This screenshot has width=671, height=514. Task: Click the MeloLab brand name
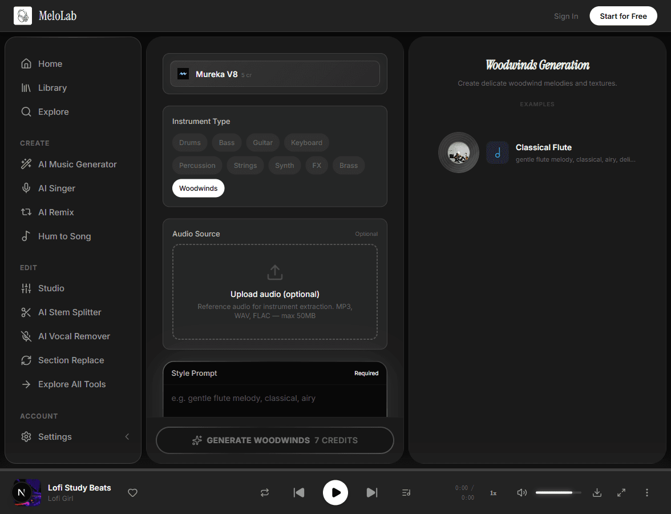coord(57,16)
